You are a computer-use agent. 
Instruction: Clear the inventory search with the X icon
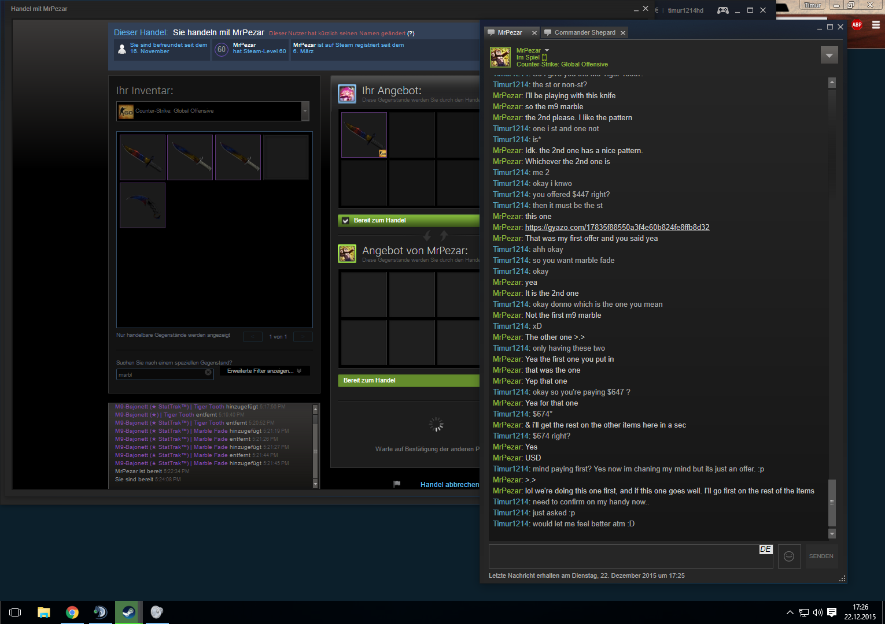pyautogui.click(x=208, y=373)
